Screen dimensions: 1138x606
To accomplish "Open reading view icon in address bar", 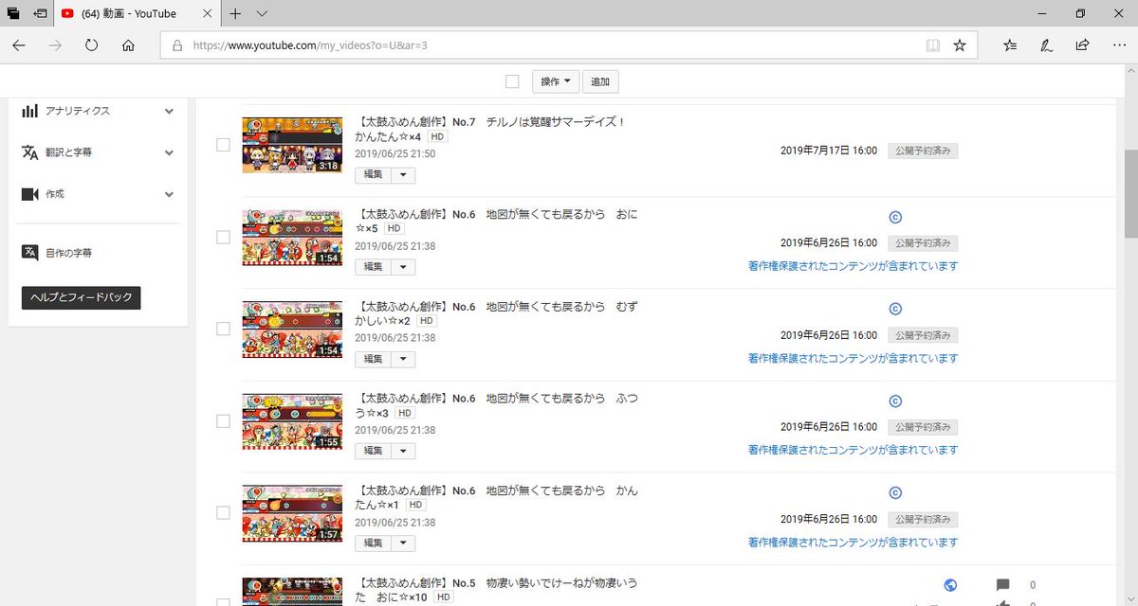I will click(932, 45).
